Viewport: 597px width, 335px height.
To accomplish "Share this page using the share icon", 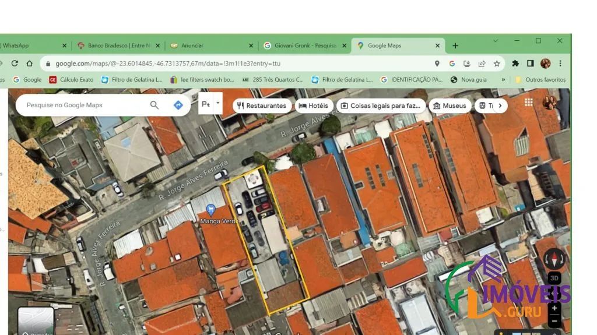I will pyautogui.click(x=482, y=64).
